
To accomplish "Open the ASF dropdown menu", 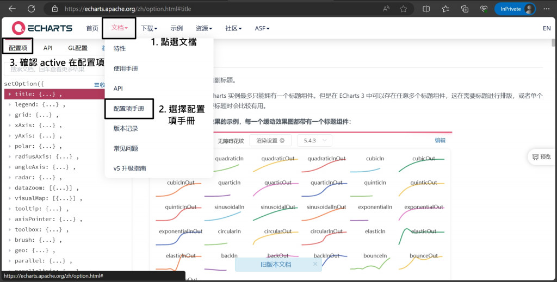I will (x=262, y=28).
